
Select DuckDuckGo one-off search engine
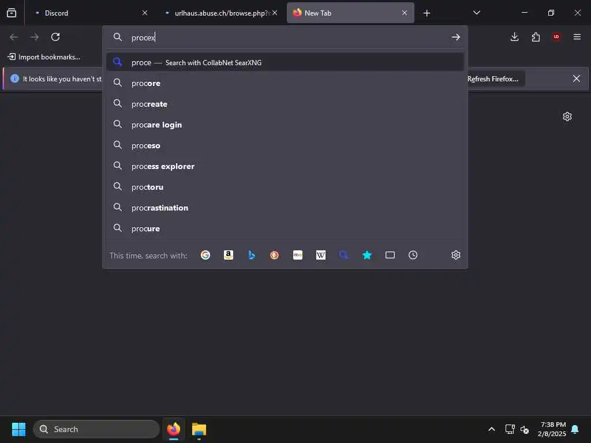click(274, 255)
